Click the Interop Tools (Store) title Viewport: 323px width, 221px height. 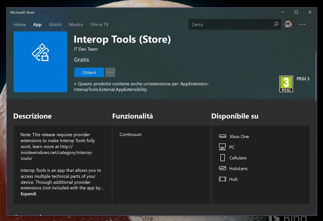122,39
